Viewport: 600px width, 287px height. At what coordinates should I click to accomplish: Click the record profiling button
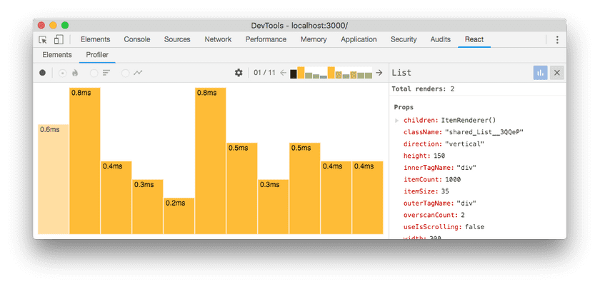pos(43,73)
